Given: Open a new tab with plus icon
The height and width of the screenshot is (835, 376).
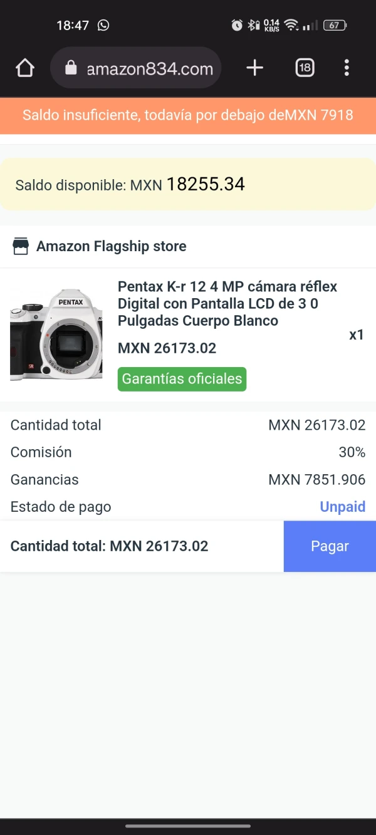Looking at the screenshot, I should [254, 68].
